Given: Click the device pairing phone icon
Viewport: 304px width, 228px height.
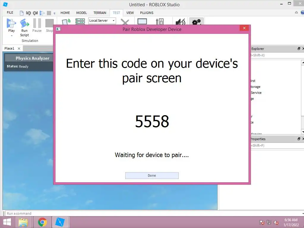Looking at the screenshot, I should coord(66,21).
